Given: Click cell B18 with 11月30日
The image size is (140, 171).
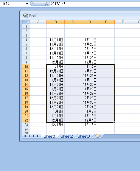Looking at the screenshot, I should tap(56, 102).
